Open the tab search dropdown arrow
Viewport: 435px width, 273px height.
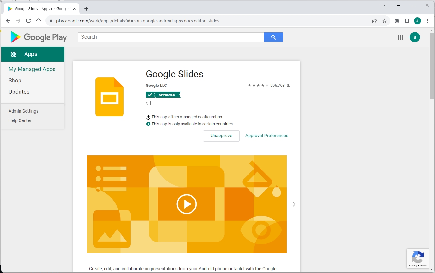[x=384, y=5]
